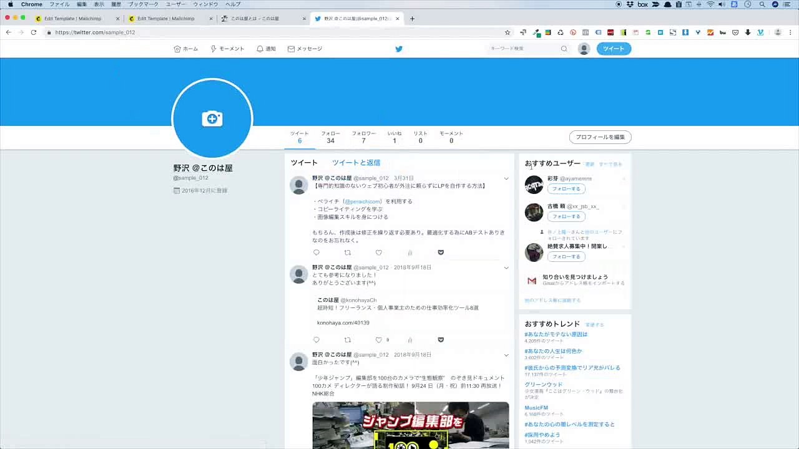The width and height of the screenshot is (799, 449).
Task: Click the 変更する link beside おすすめトレンド
Action: pos(594,325)
